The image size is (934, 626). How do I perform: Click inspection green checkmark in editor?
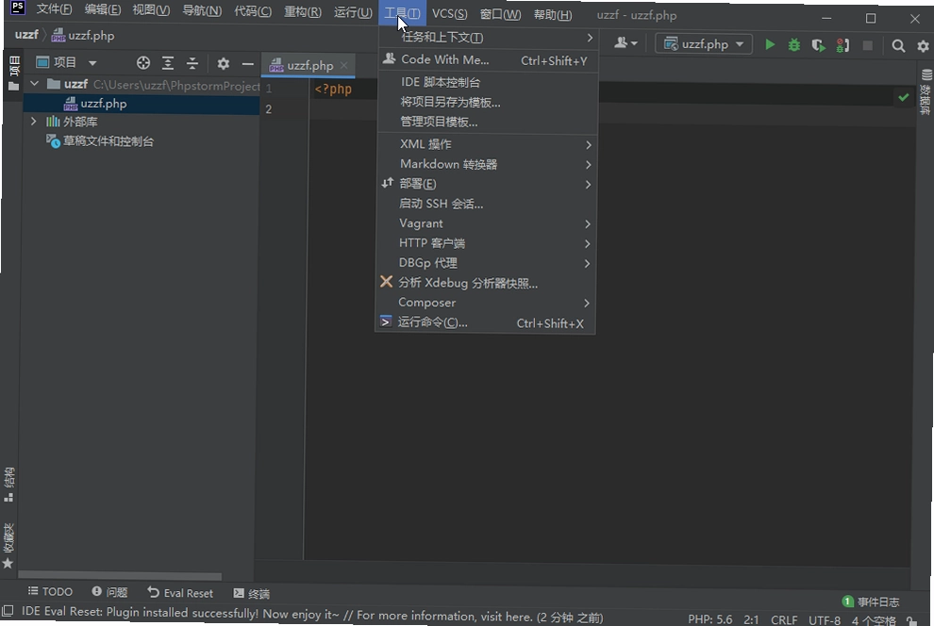(x=903, y=96)
